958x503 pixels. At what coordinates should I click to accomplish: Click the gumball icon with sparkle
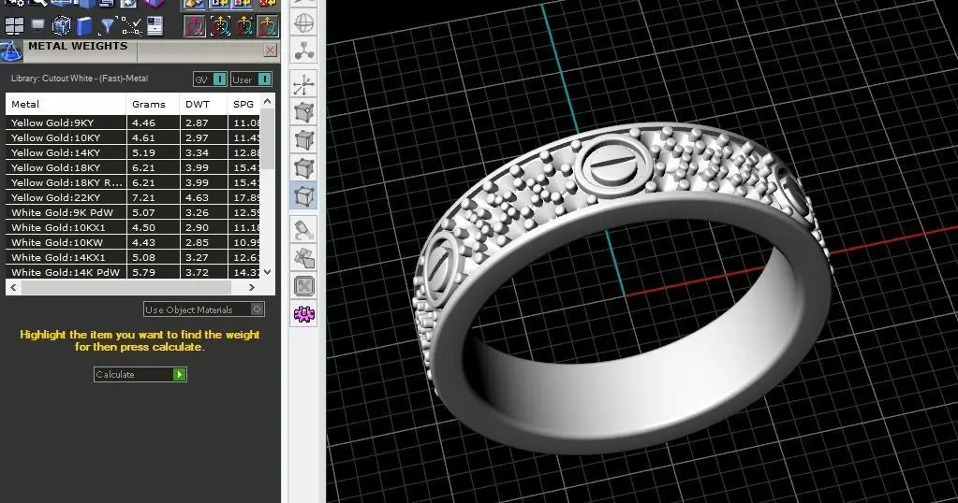[x=243, y=25]
